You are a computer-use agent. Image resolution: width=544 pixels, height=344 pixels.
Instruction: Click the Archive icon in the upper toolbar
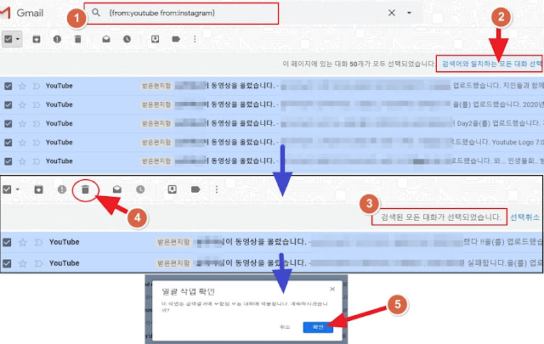tap(37, 39)
